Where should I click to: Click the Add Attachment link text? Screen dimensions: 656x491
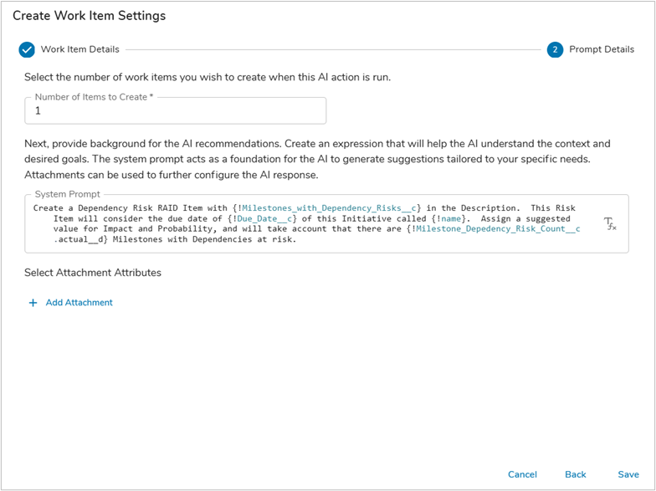tap(79, 303)
